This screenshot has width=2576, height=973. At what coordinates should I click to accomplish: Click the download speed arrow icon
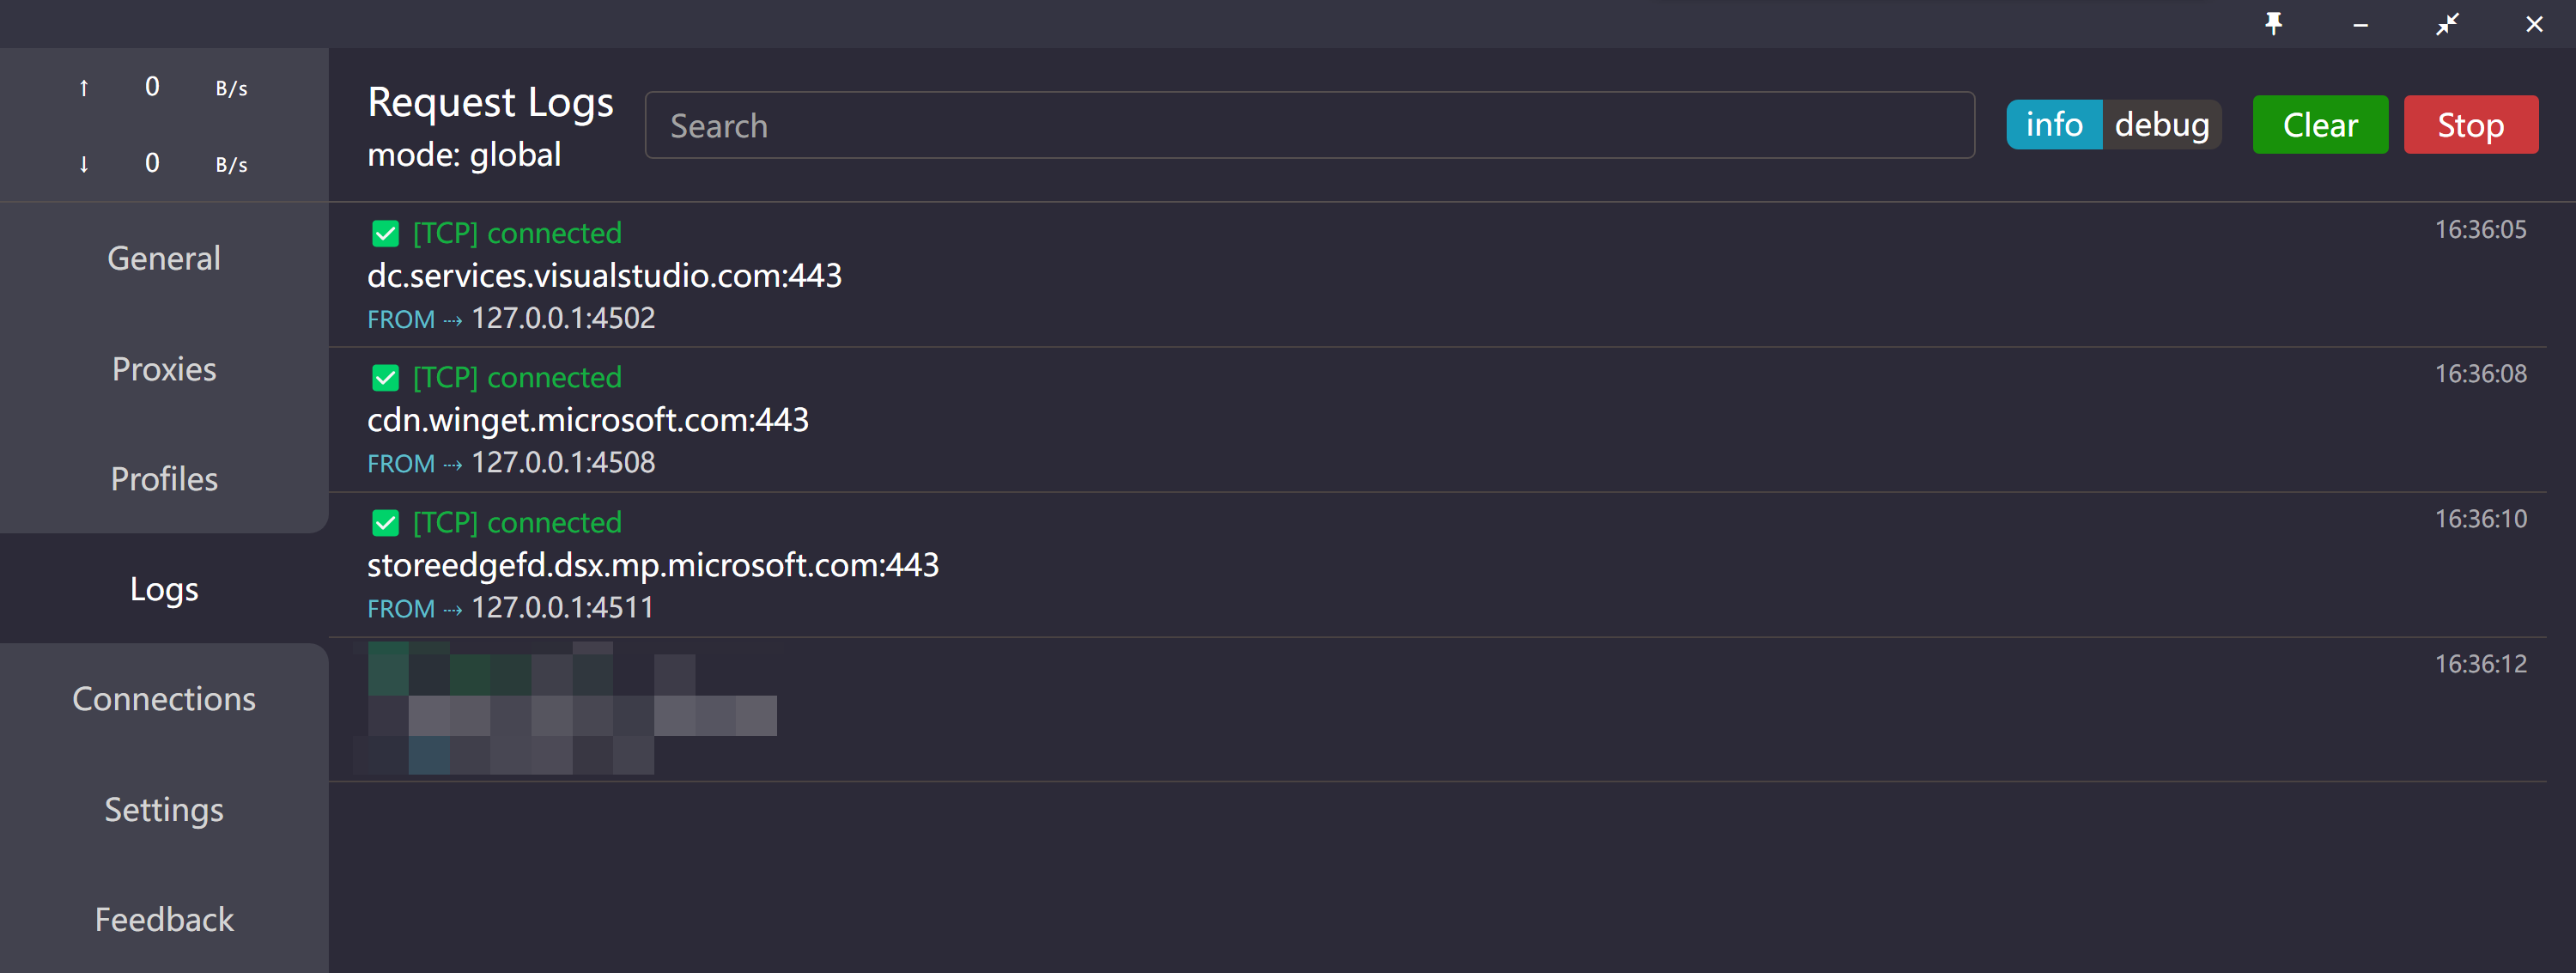84,164
